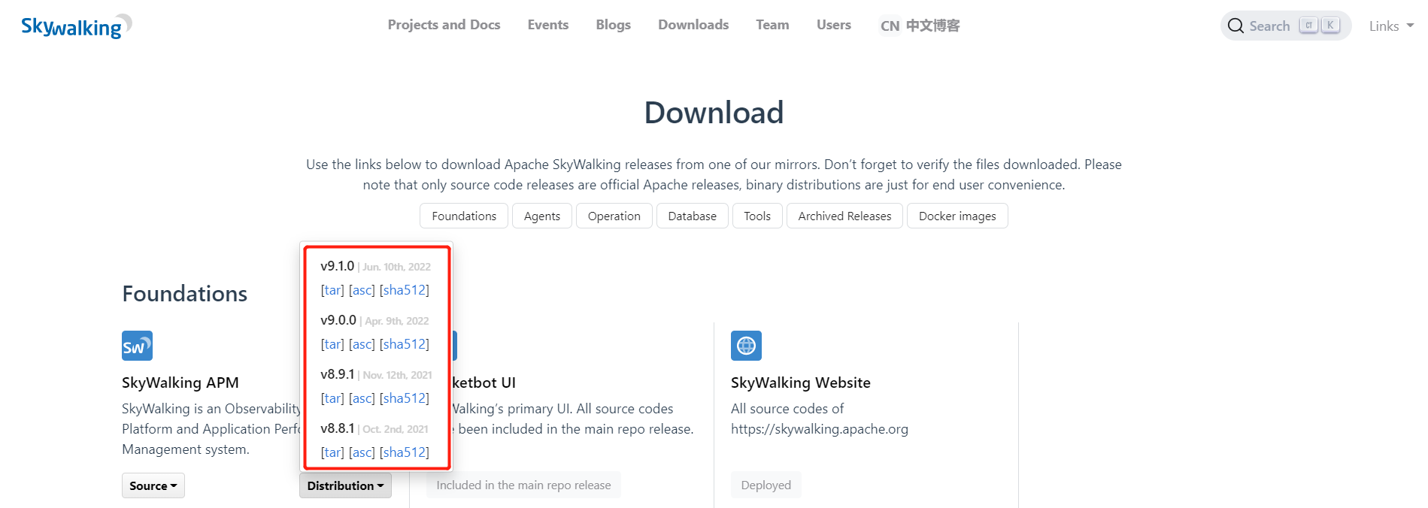Focus the Search input field
This screenshot has width=1428, height=508.
(1270, 26)
